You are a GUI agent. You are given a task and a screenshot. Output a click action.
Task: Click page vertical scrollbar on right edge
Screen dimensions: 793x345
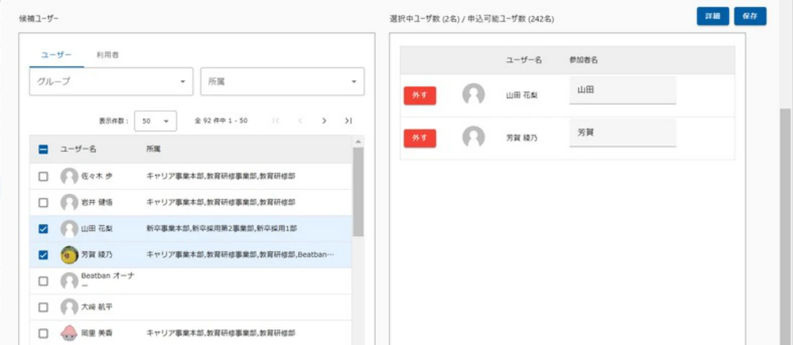[786, 227]
